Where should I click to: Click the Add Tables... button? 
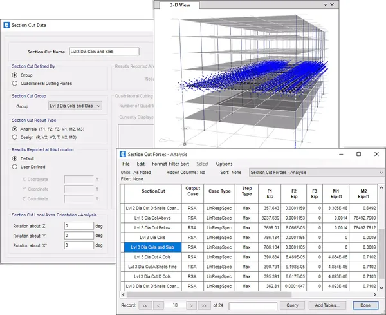click(327, 305)
